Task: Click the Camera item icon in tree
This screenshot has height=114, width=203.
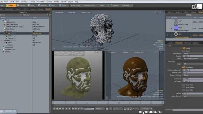Action: point(3,52)
